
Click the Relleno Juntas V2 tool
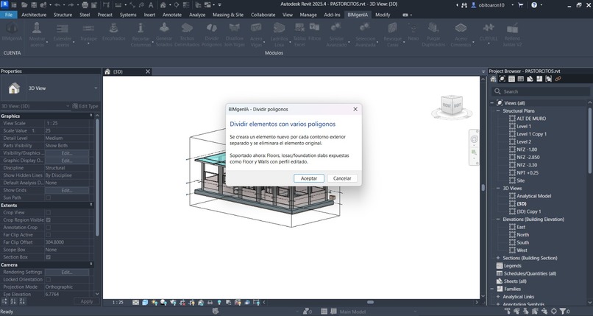513,35
